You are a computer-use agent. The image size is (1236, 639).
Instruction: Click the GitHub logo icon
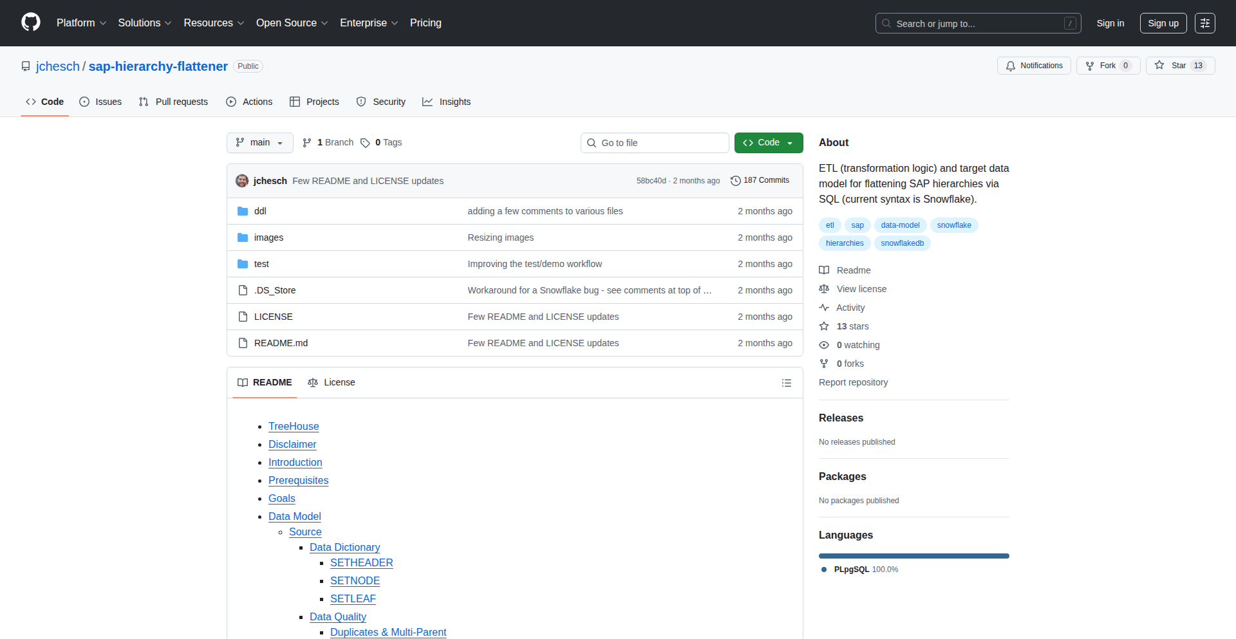coord(31,23)
